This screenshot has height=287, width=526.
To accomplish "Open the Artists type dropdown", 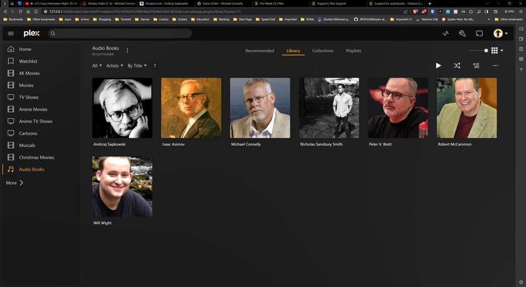I will 115,66.
